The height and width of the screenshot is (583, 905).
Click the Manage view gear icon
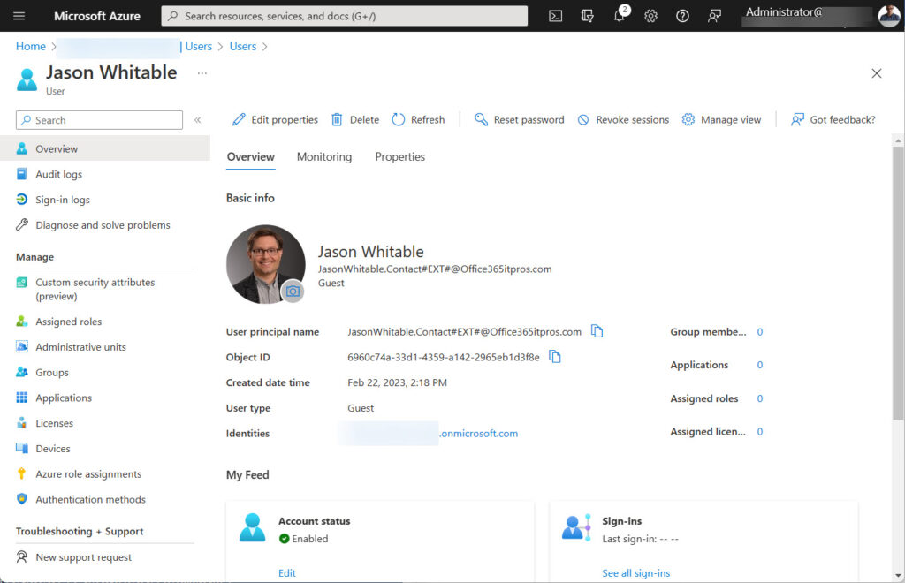[x=688, y=119]
